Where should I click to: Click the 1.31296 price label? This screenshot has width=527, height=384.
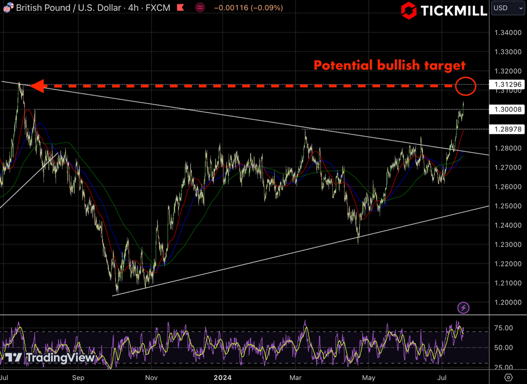point(508,84)
